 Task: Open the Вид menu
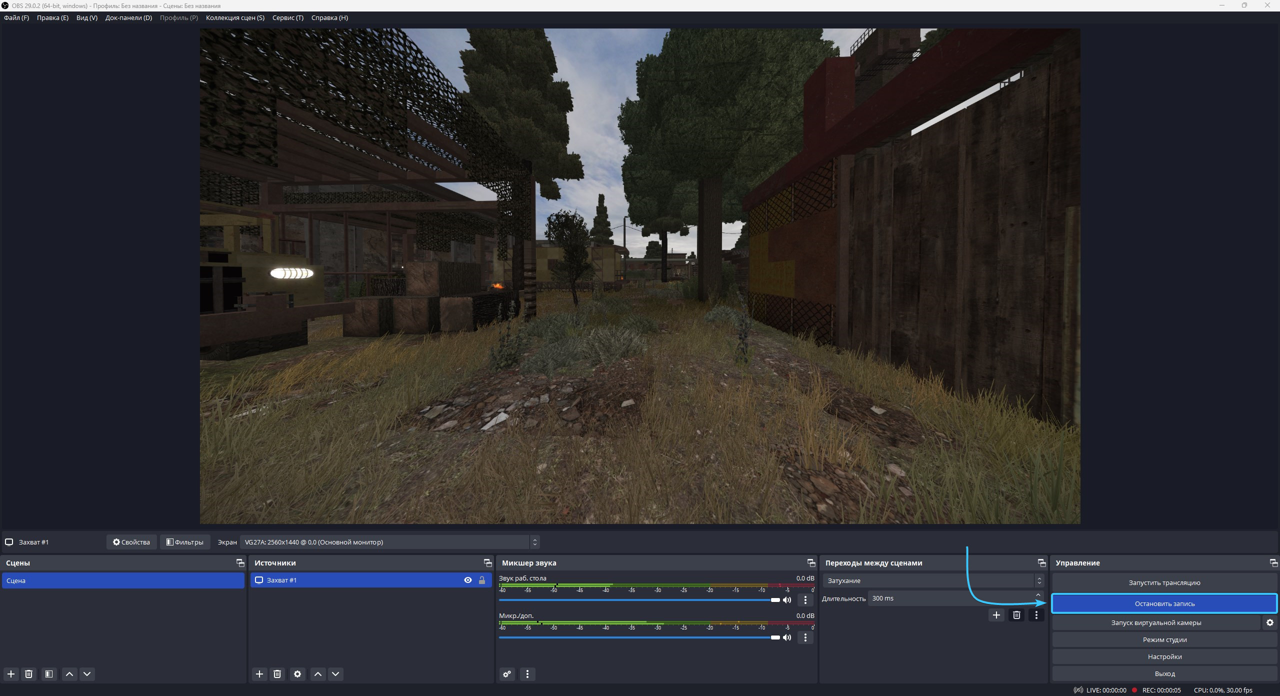click(87, 17)
